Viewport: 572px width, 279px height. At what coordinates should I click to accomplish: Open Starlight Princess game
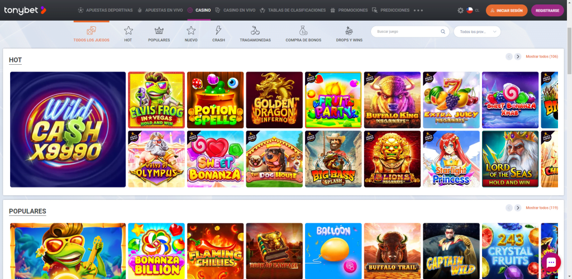point(451,159)
